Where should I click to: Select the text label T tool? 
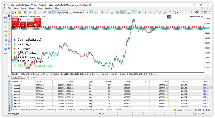coord(170,12)
